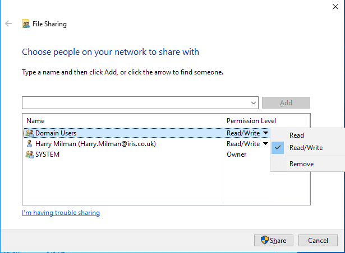
Task: Click the File Sharing title icon
Action: coord(25,24)
